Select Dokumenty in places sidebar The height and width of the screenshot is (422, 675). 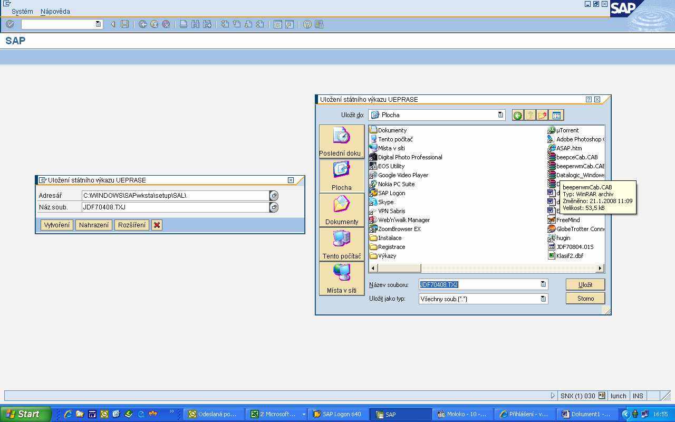click(x=342, y=210)
